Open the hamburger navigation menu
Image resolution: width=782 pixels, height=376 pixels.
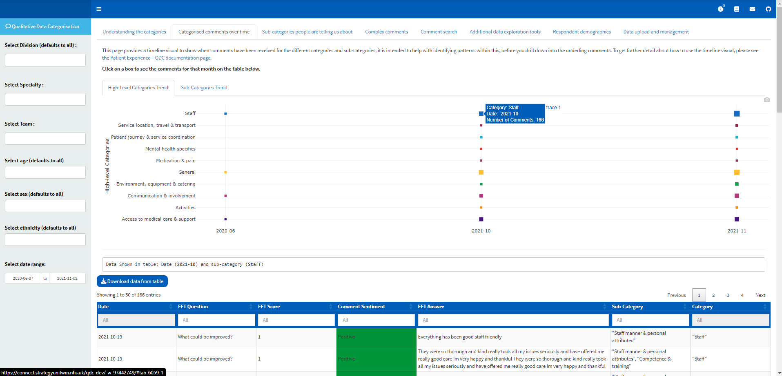point(98,9)
